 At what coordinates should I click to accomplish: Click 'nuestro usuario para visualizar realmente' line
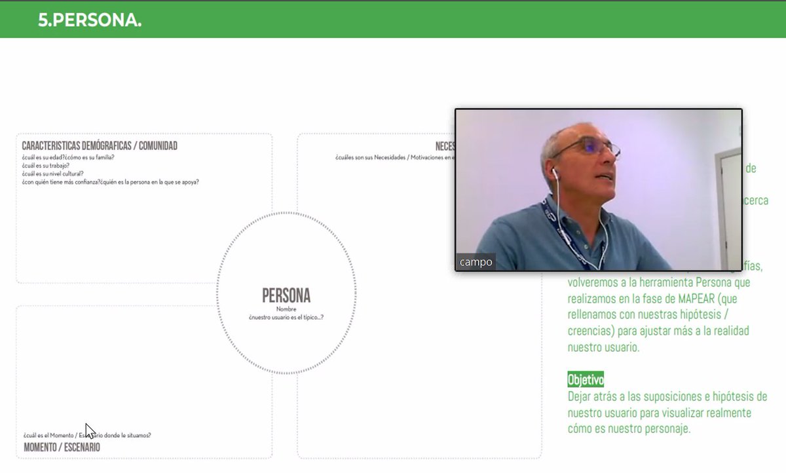[x=659, y=413]
